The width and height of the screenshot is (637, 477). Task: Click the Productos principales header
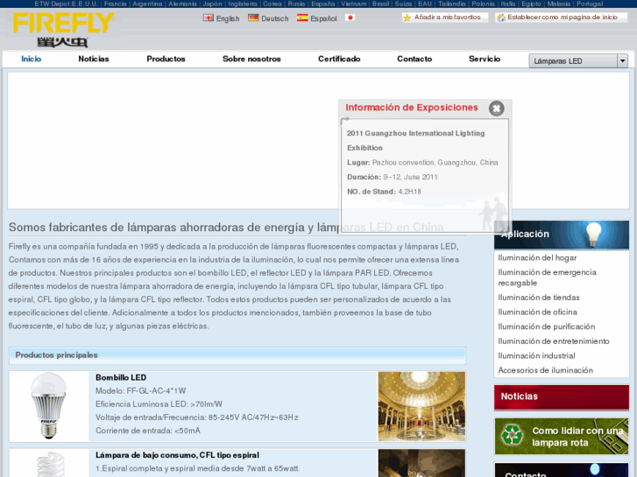pyautogui.click(x=237, y=355)
